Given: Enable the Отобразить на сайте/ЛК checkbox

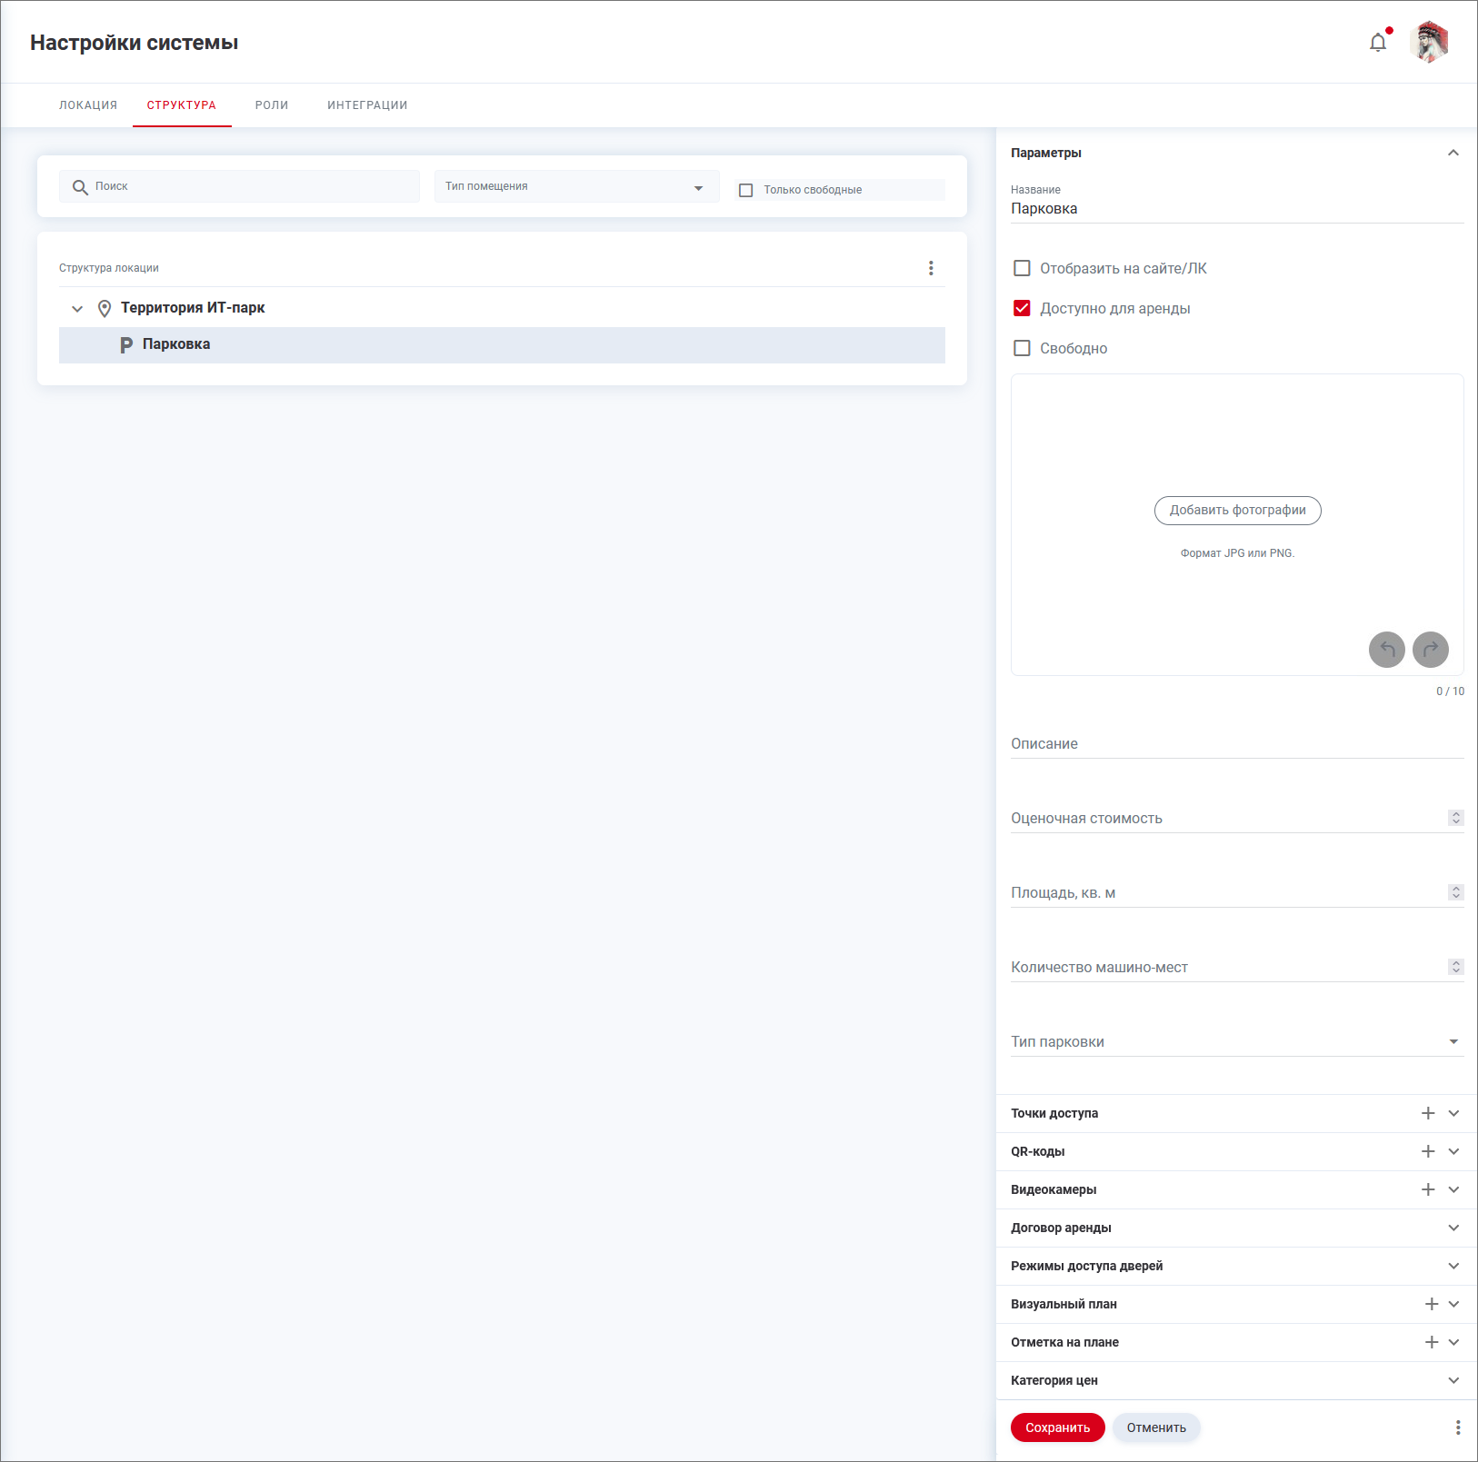Looking at the screenshot, I should tap(1022, 268).
